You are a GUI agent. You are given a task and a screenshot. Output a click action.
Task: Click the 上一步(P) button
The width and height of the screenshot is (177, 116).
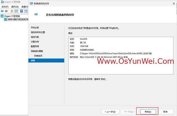[110, 112]
